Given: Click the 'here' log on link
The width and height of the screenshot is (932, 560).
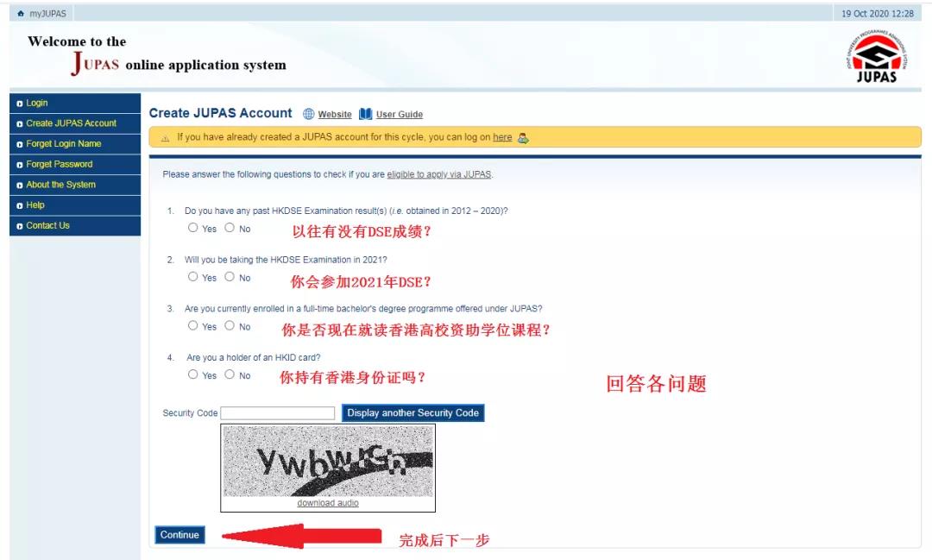Looking at the screenshot, I should click(502, 137).
